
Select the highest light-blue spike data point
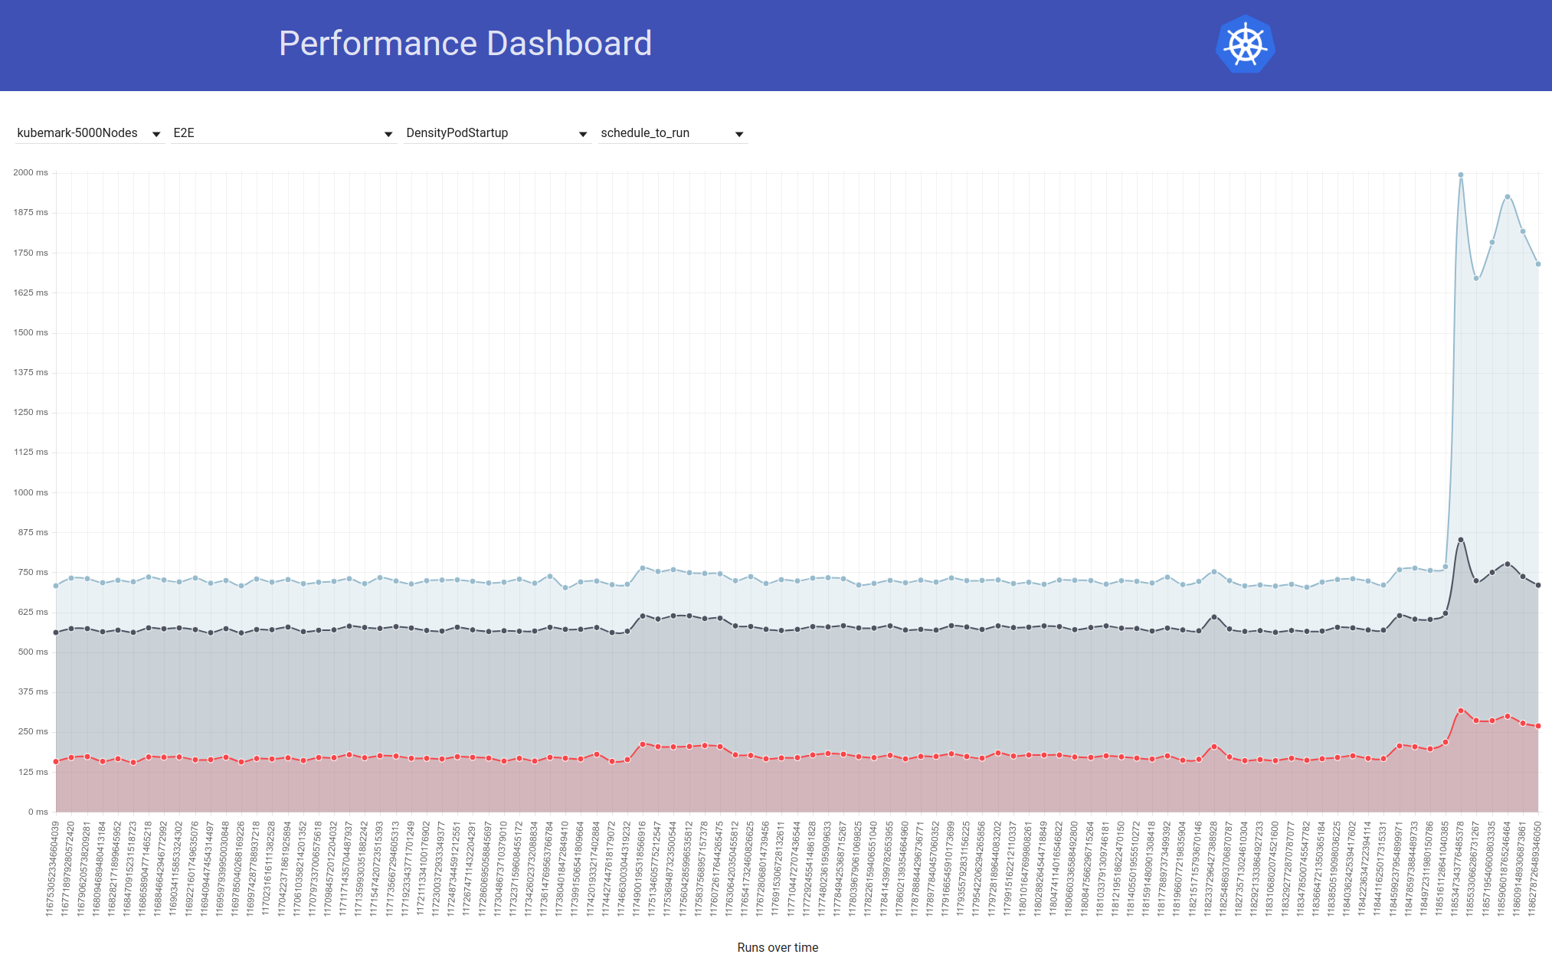[1459, 174]
